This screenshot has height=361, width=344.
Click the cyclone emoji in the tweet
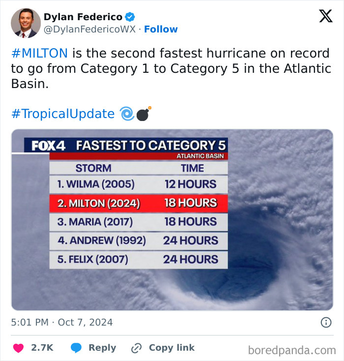tap(127, 114)
